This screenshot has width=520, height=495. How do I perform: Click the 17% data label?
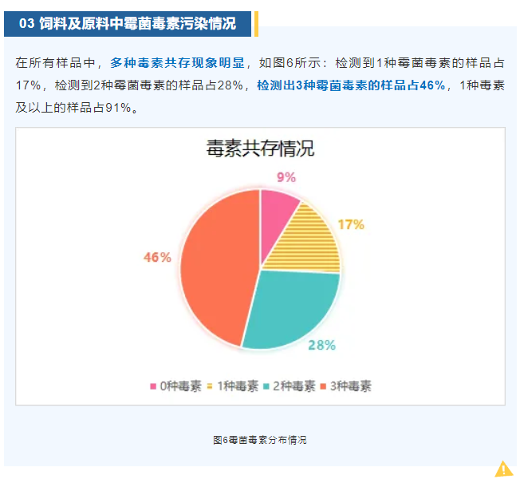coord(351,225)
